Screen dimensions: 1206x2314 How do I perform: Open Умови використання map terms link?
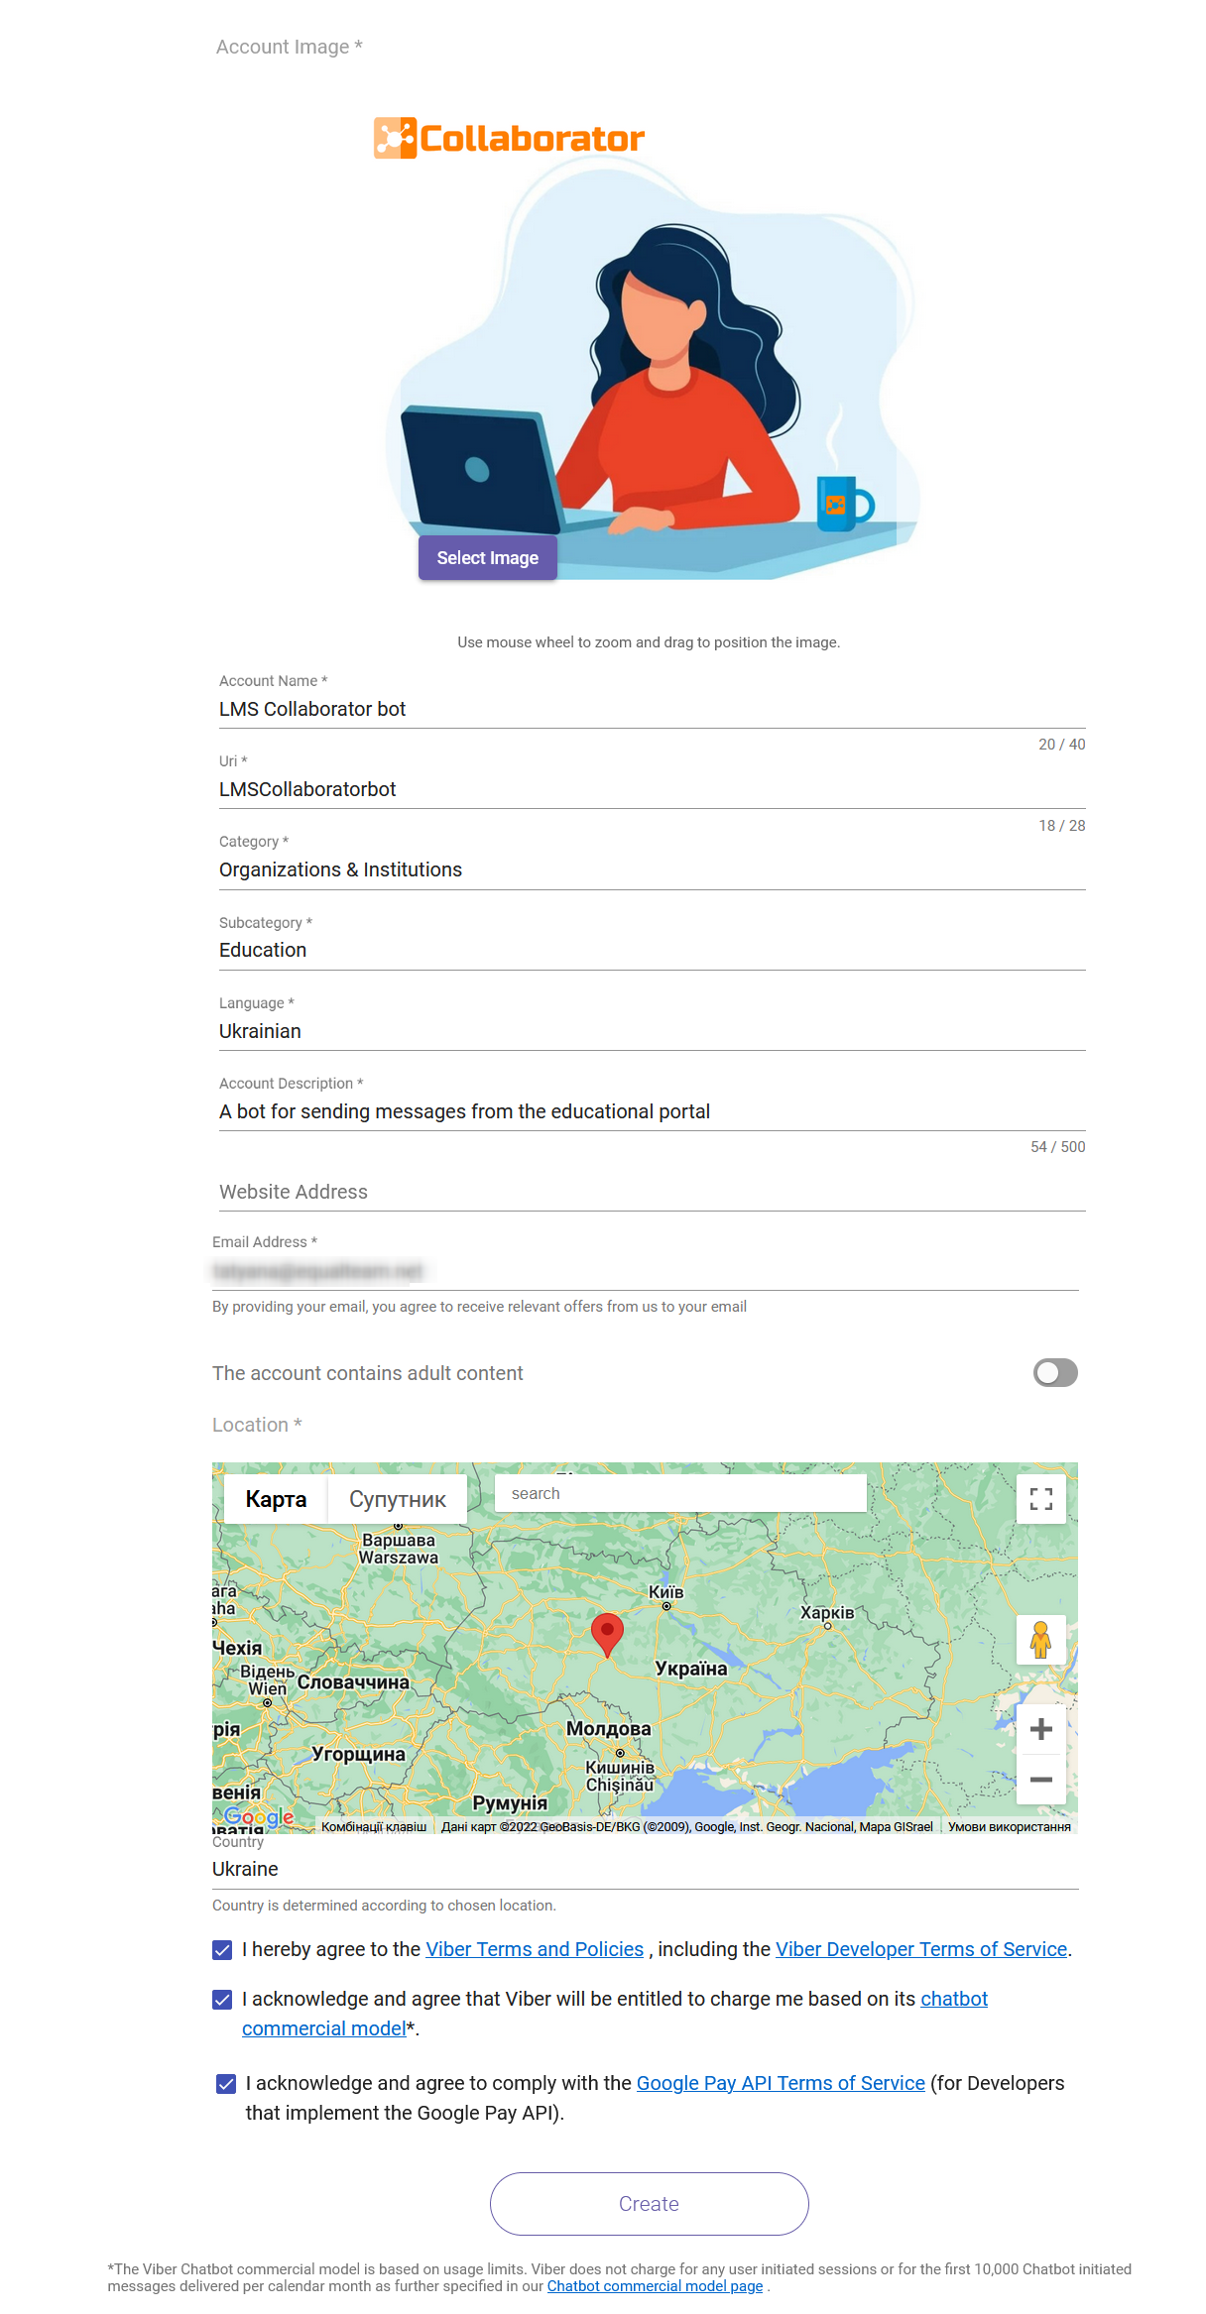(1010, 1826)
